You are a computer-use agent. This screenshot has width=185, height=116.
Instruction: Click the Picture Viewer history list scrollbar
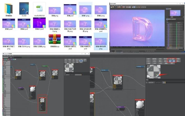point(184,33)
